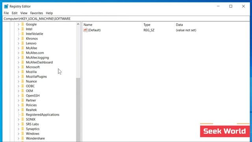Expand the ODBC registry key

[x=19, y=86]
